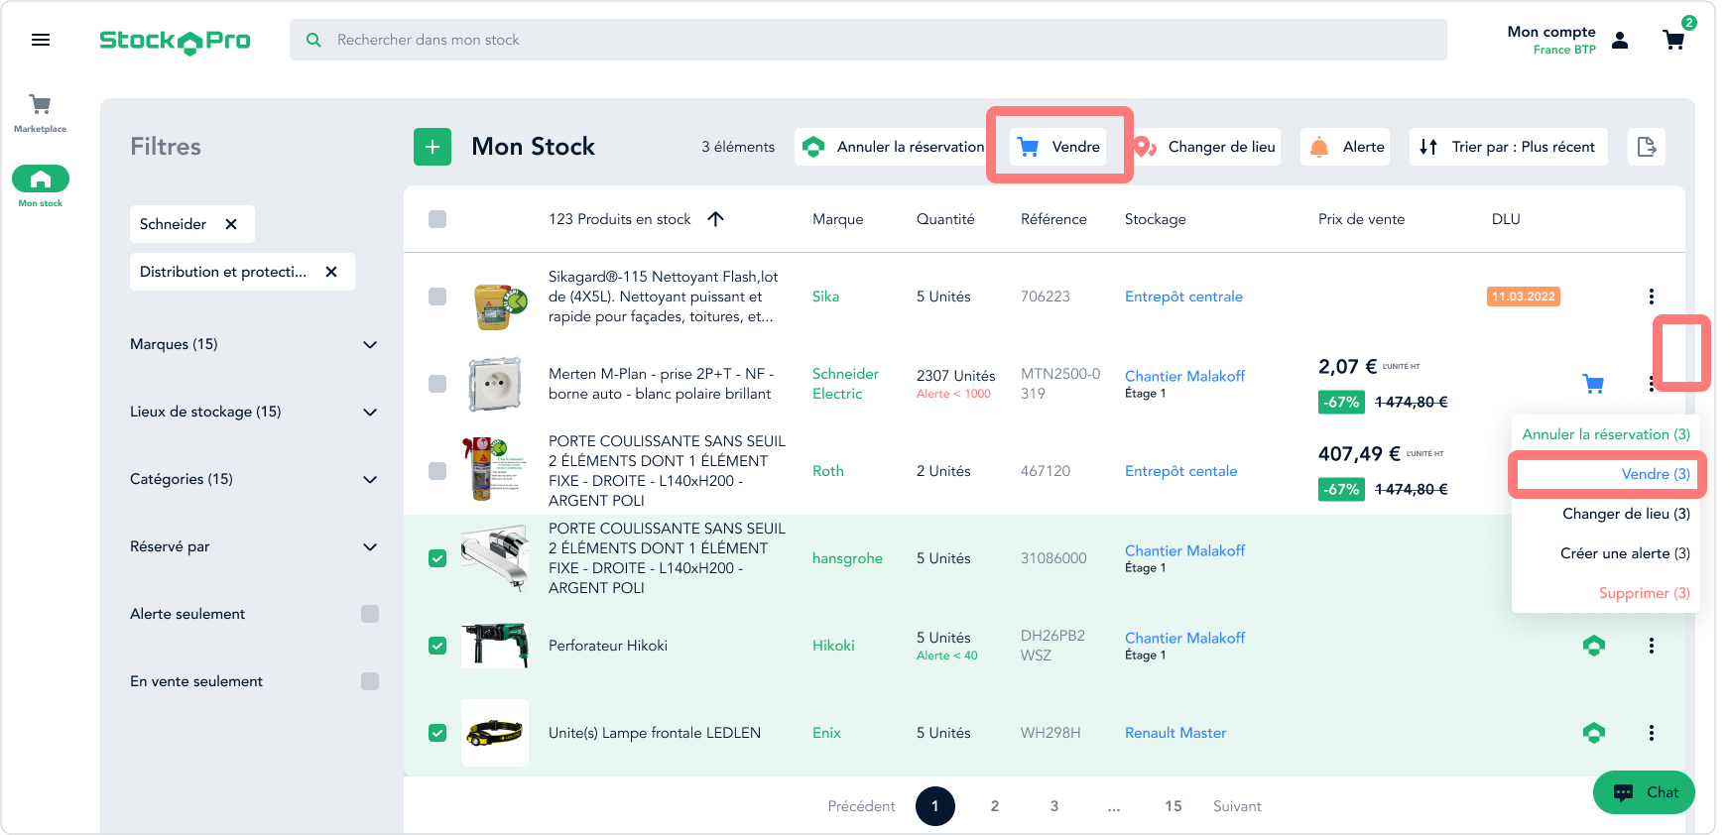This screenshot has height=835, width=1730.
Task: Open more options for Sikagard row
Action: pos(1652,297)
